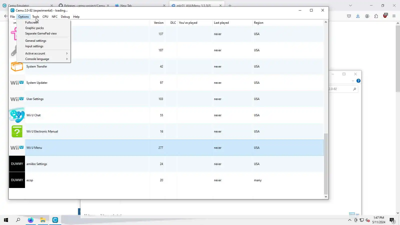The width and height of the screenshot is (400, 225).
Task: Select the Wii U Chat title text
Action: point(33,115)
